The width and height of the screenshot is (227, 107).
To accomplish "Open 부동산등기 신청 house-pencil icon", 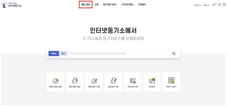I will 94,81.
